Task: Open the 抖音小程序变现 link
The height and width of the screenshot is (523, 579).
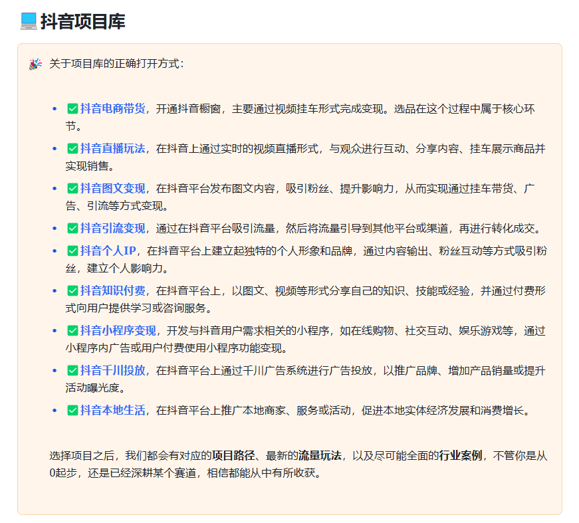Action: click(x=118, y=330)
